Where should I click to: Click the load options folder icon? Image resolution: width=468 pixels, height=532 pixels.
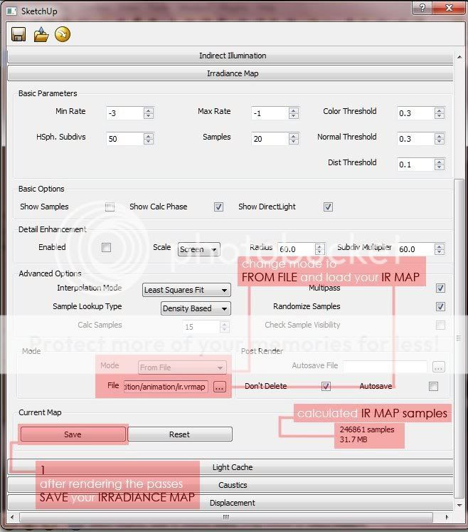point(41,34)
